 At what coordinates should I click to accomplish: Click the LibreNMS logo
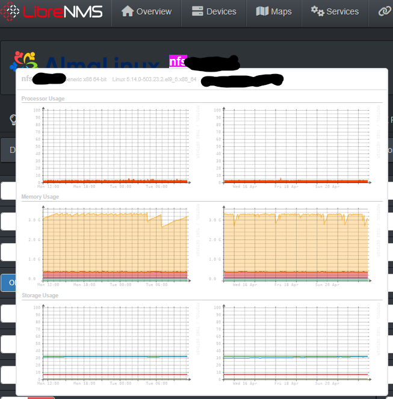click(x=52, y=11)
